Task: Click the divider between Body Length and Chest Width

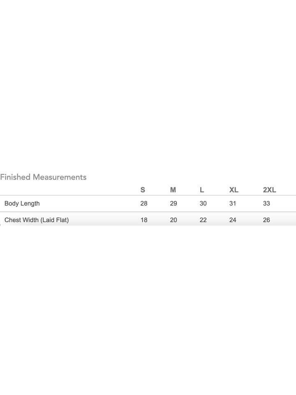Action: coord(148,212)
